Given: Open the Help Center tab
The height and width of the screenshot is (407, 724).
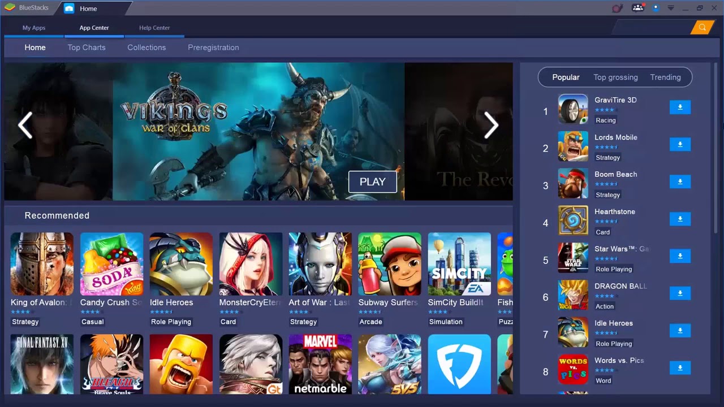Looking at the screenshot, I should pos(154,28).
